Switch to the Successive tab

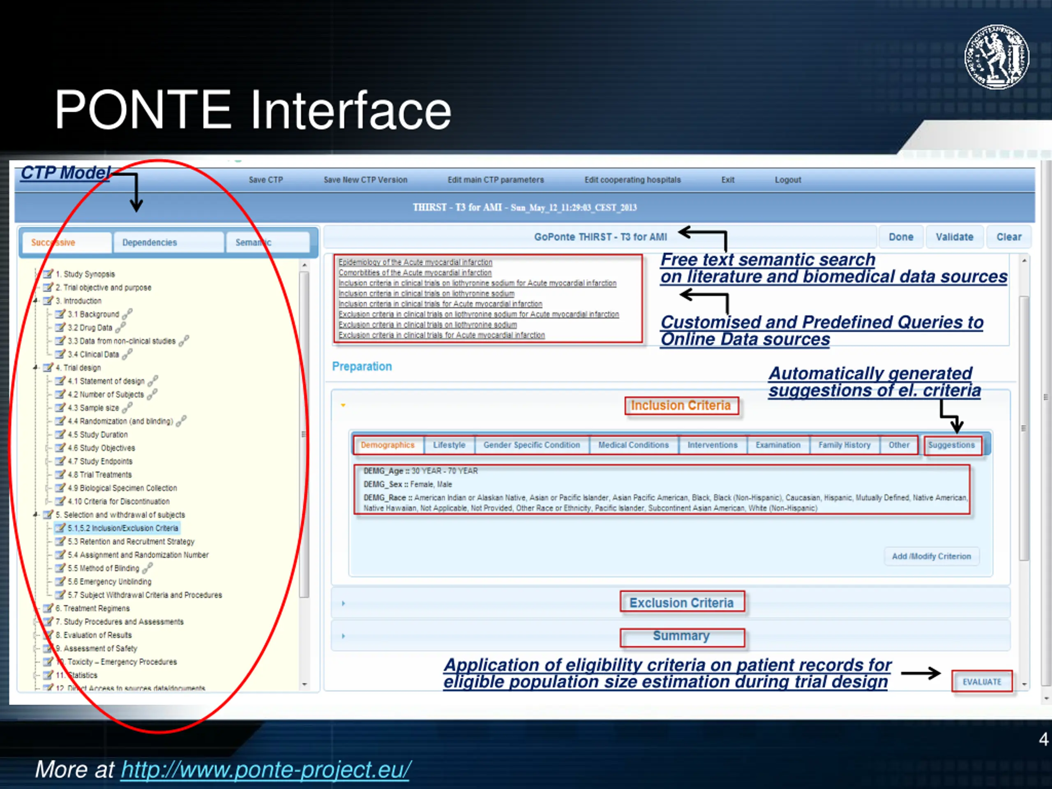[x=67, y=242]
